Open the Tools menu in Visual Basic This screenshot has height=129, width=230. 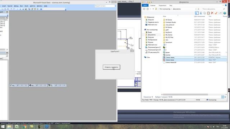tap(26, 6)
